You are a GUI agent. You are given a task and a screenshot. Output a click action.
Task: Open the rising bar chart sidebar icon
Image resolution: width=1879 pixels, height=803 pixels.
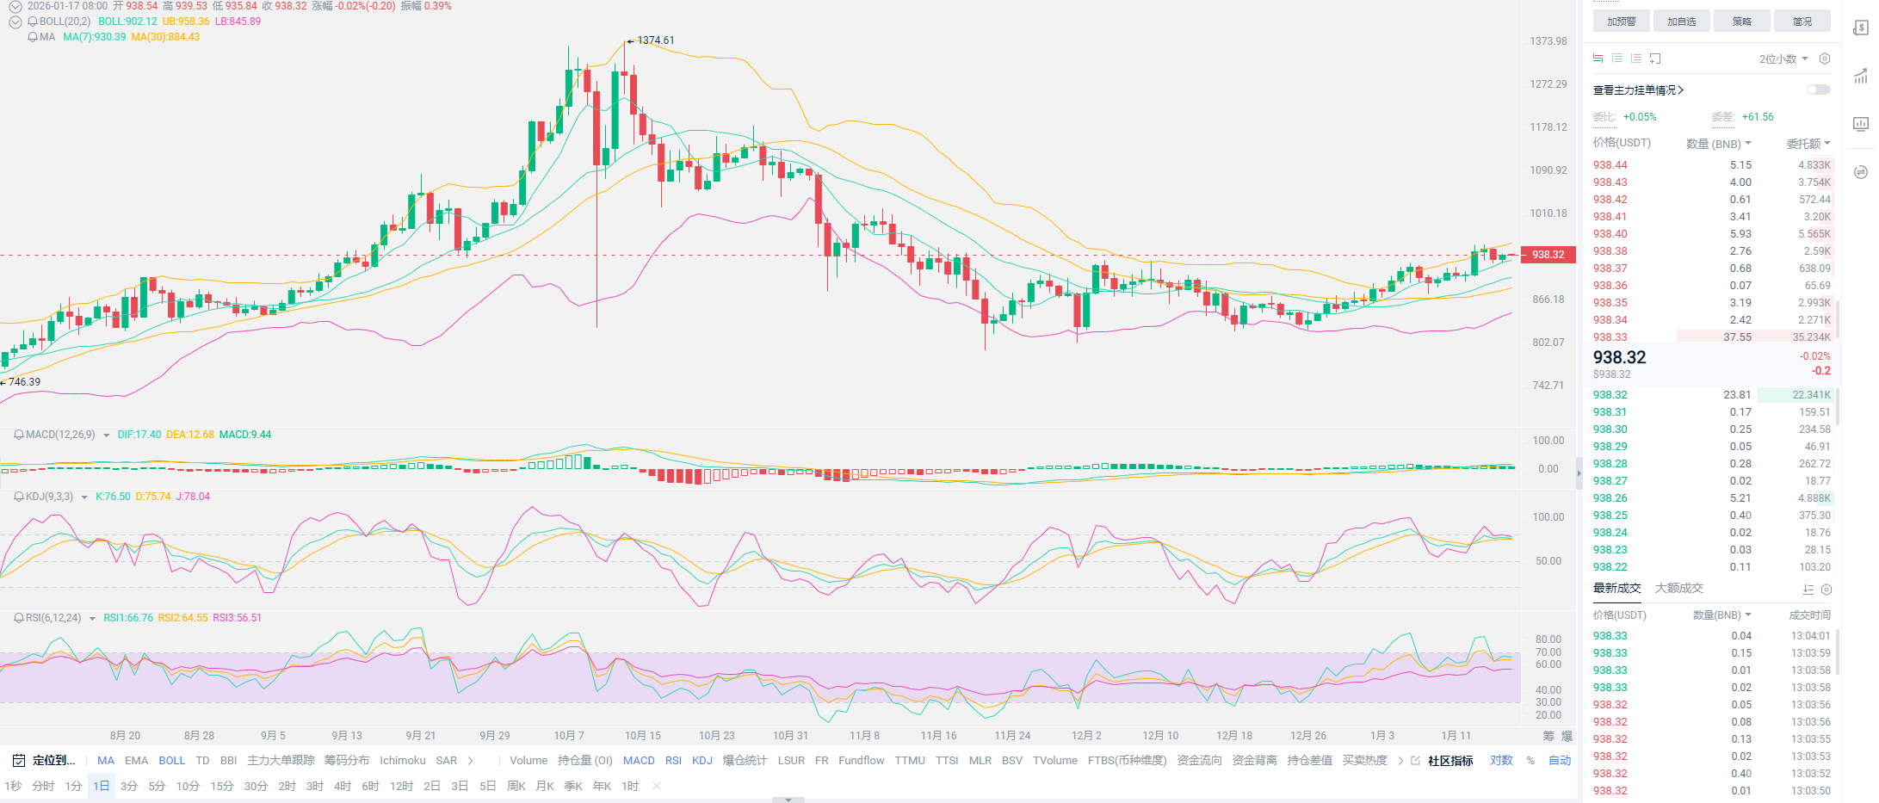[1861, 76]
